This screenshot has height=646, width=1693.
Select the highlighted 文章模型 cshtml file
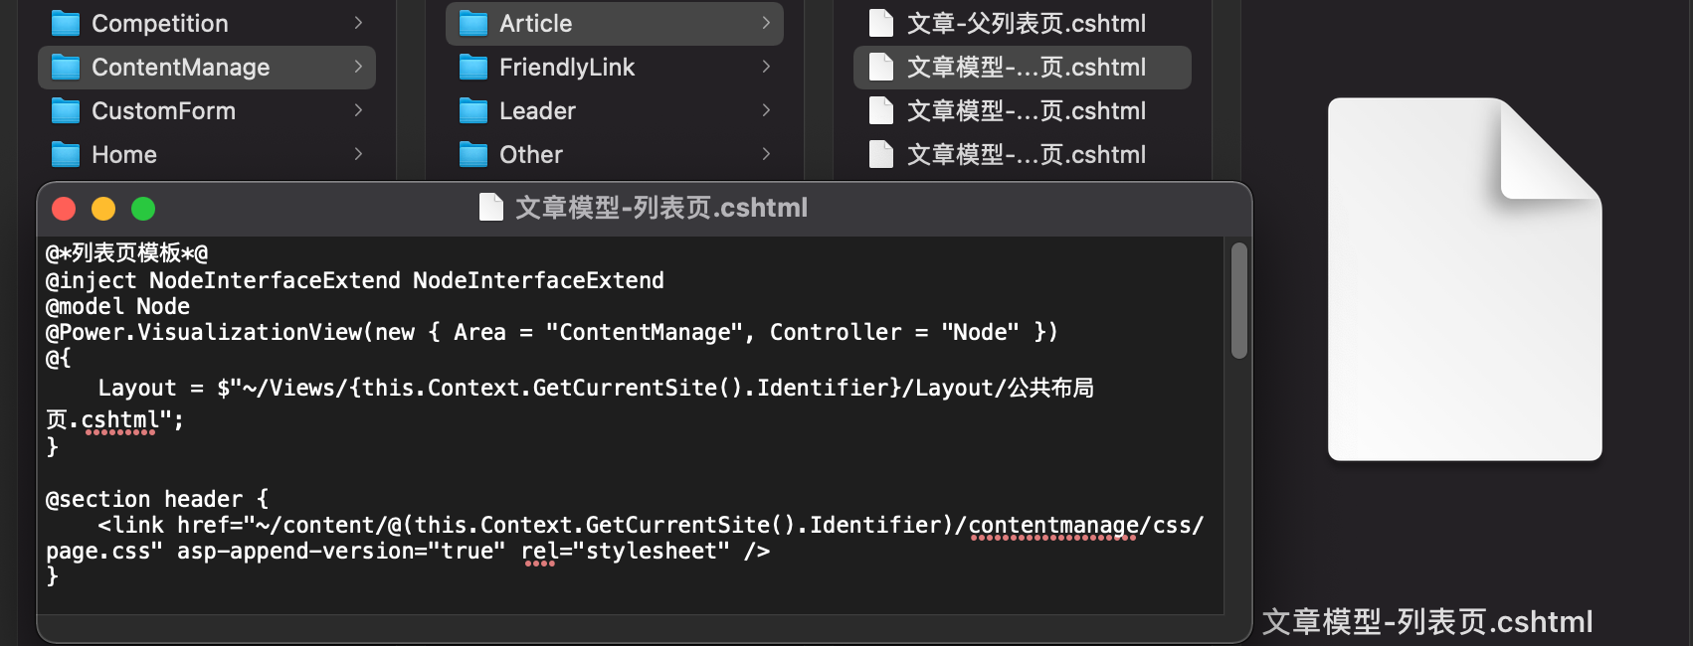pyautogui.click(x=1025, y=67)
